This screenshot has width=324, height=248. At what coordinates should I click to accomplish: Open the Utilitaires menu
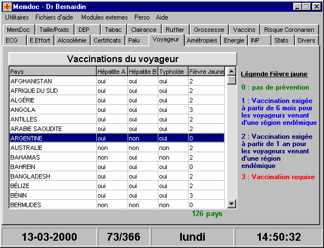click(x=17, y=17)
